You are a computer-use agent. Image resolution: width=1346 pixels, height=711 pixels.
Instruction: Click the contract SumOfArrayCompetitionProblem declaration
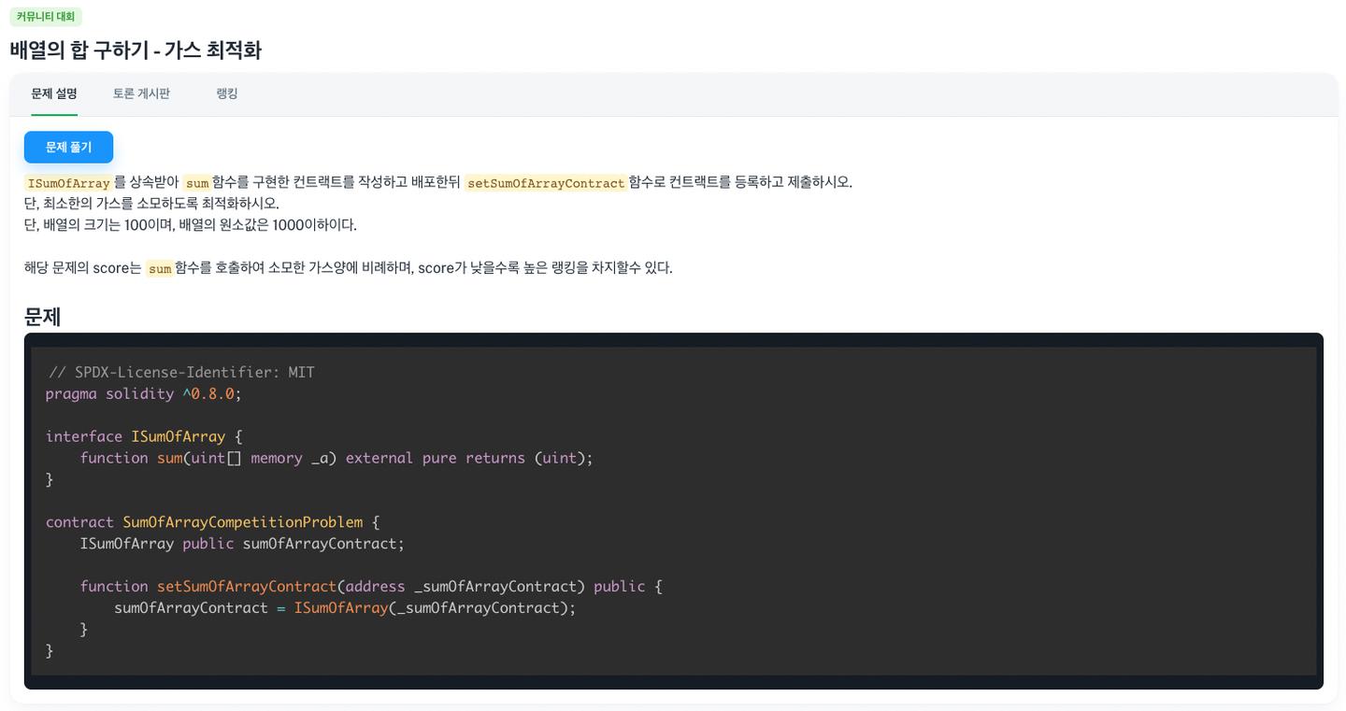point(212,522)
